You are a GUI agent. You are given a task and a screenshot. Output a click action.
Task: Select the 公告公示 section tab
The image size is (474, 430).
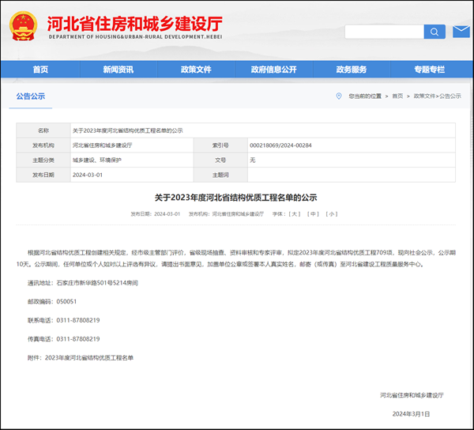[x=31, y=96]
